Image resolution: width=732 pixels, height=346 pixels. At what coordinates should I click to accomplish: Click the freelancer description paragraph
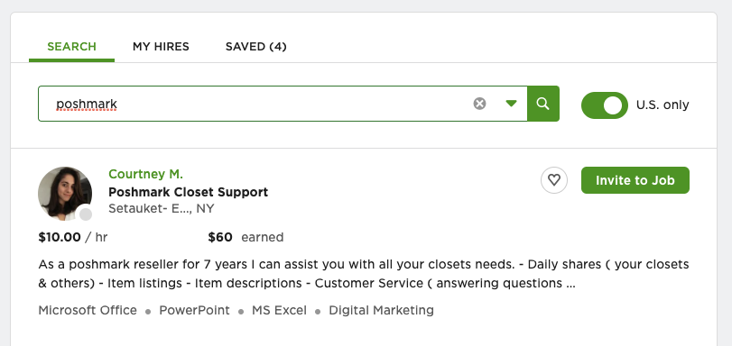tap(364, 274)
